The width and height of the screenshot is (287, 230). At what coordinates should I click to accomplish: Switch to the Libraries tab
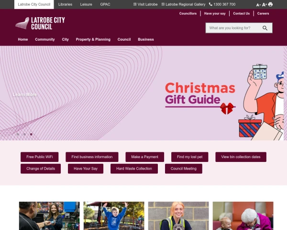tap(65, 4)
